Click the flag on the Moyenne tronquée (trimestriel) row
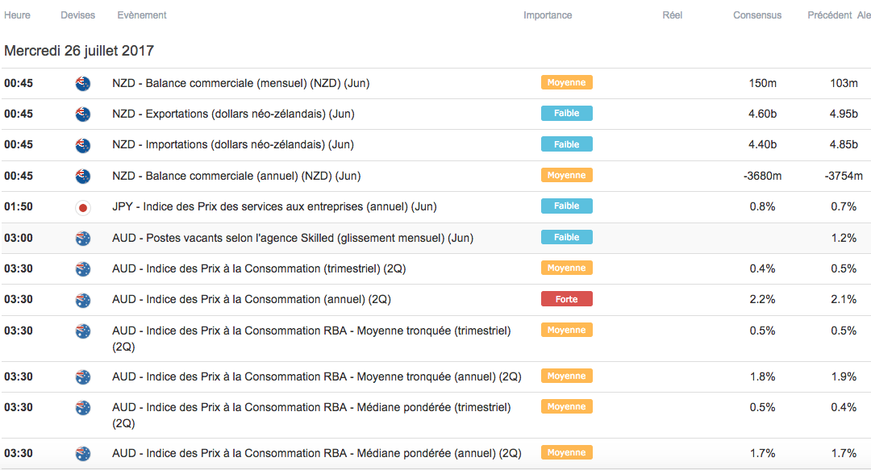Viewport: 871px width, 470px height. click(x=82, y=331)
